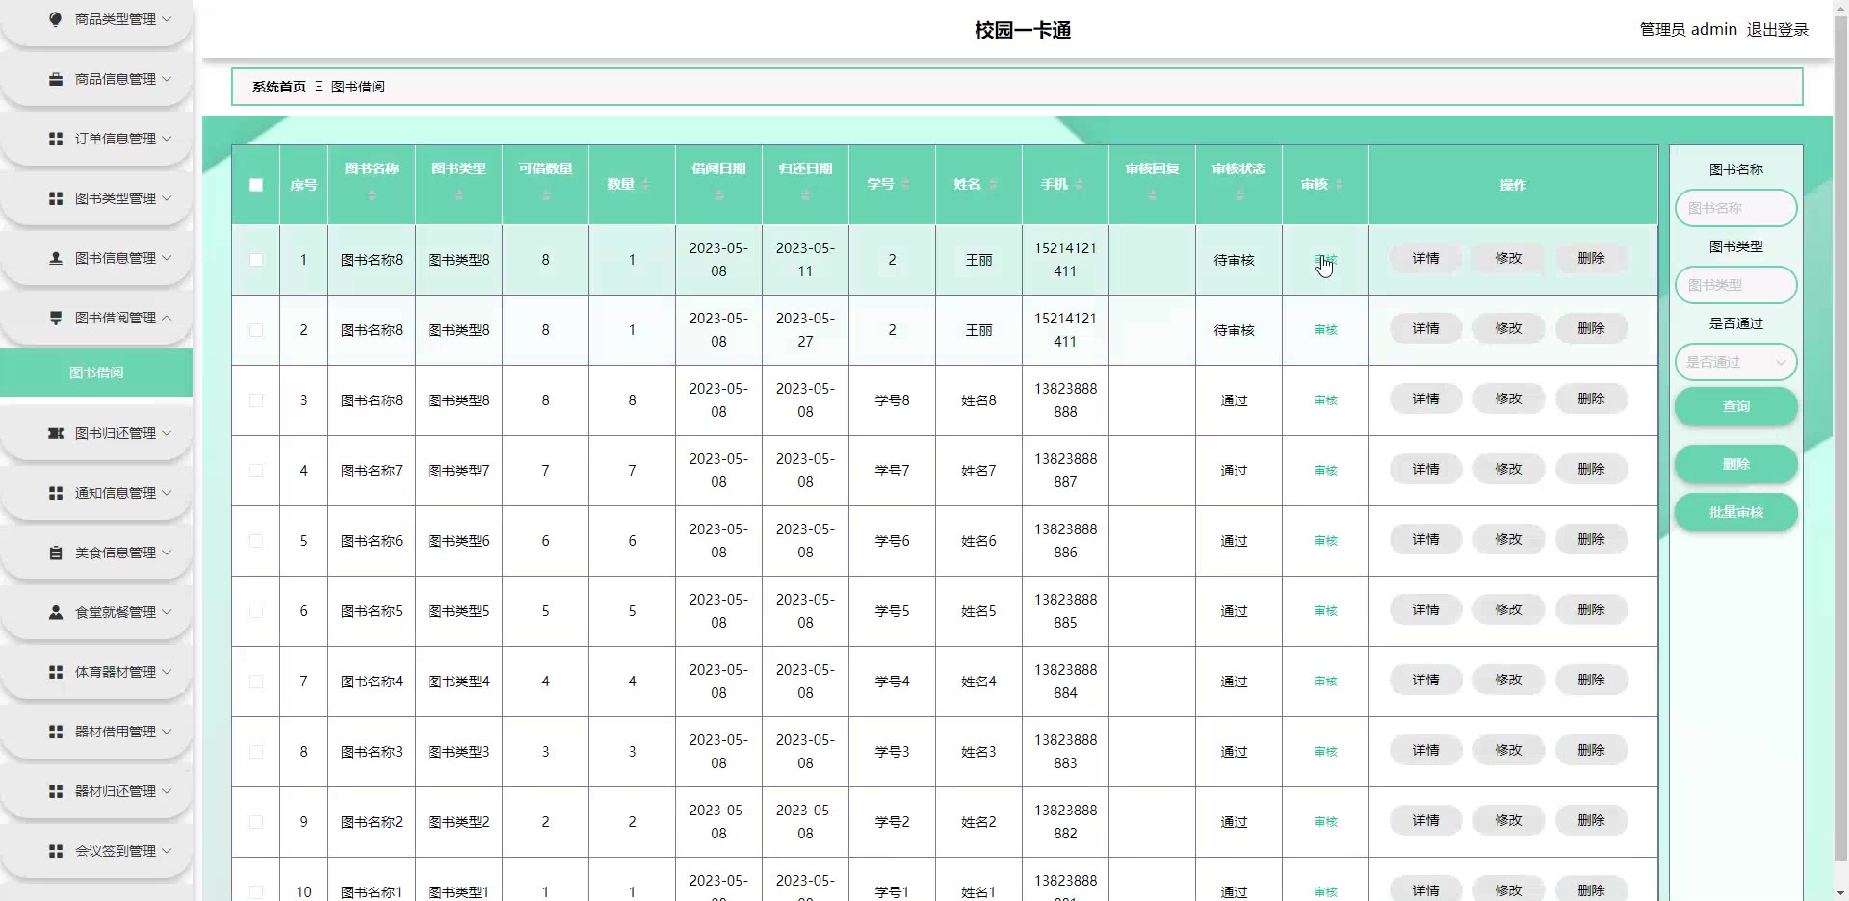
Task: Check the checkbox for row 2
Action: [256, 330]
